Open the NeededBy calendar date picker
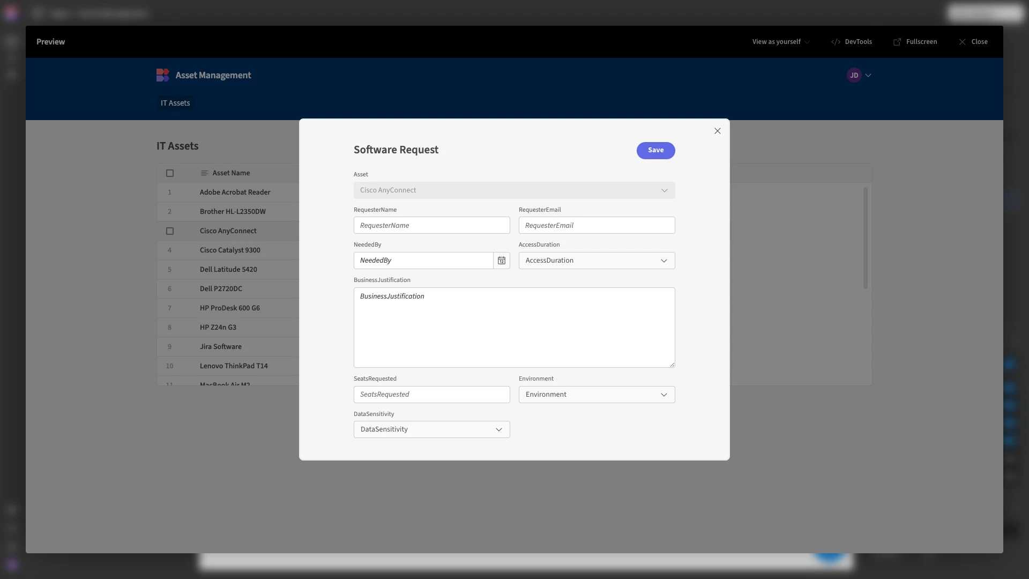1029x579 pixels. 502,261
